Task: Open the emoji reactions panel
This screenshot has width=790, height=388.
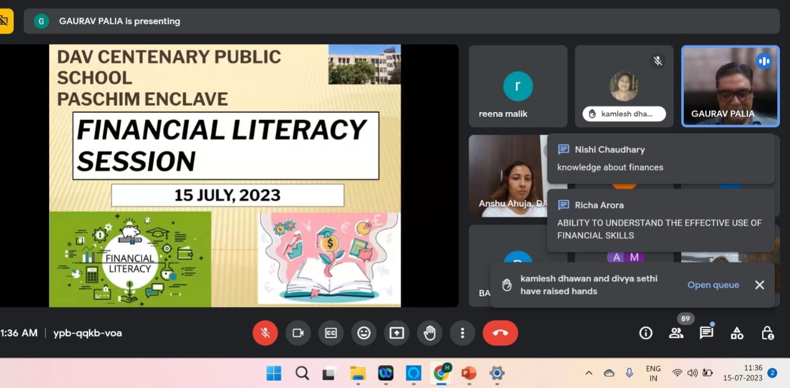Action: point(364,333)
